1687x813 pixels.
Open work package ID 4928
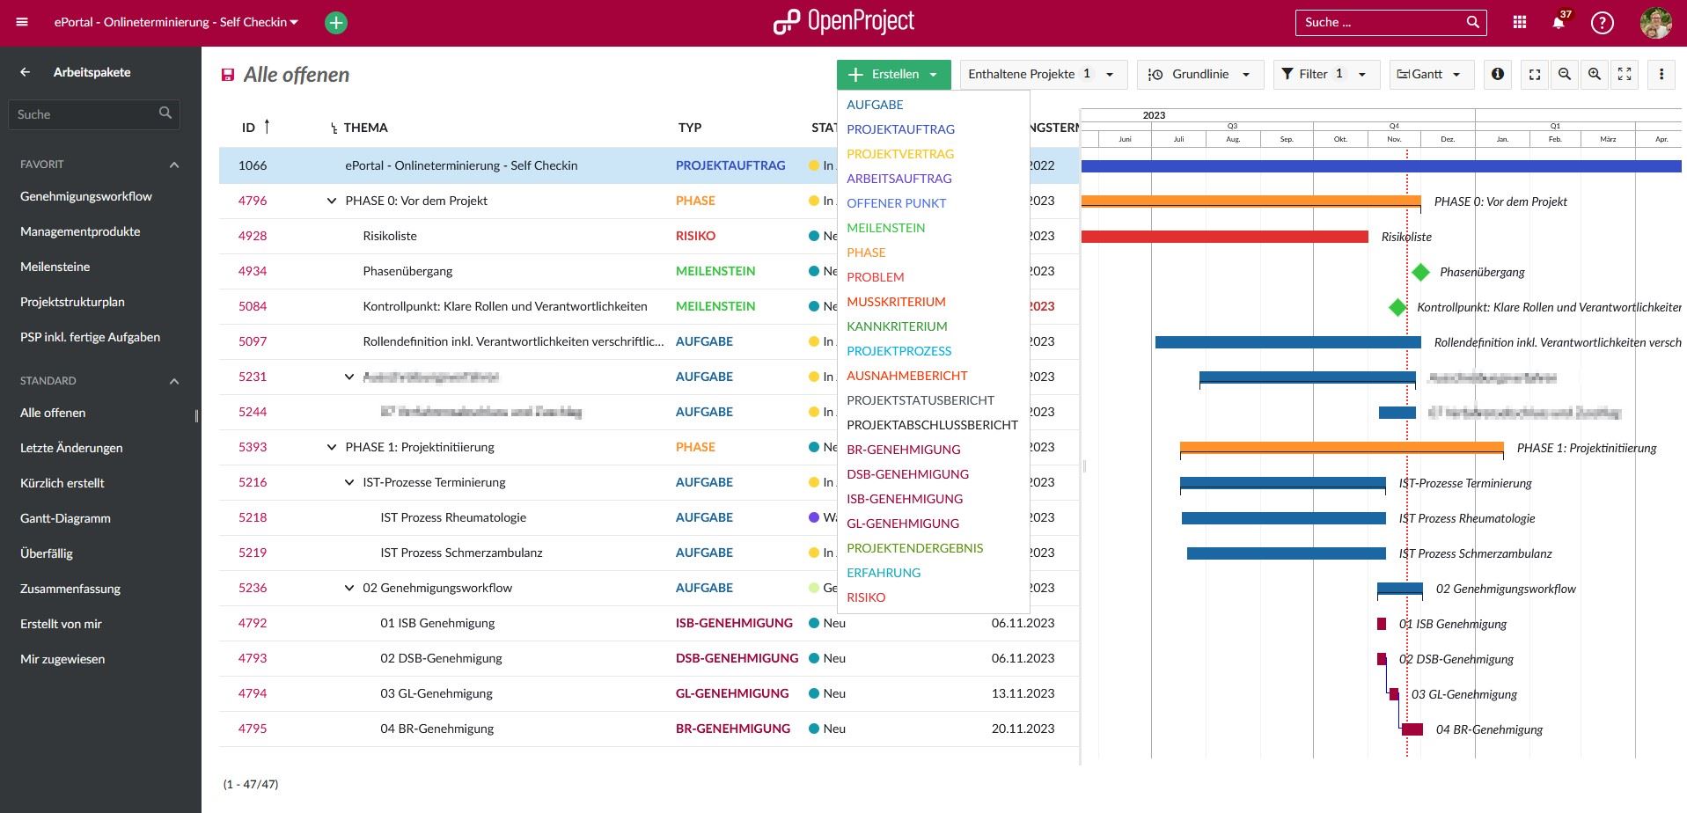tap(253, 236)
